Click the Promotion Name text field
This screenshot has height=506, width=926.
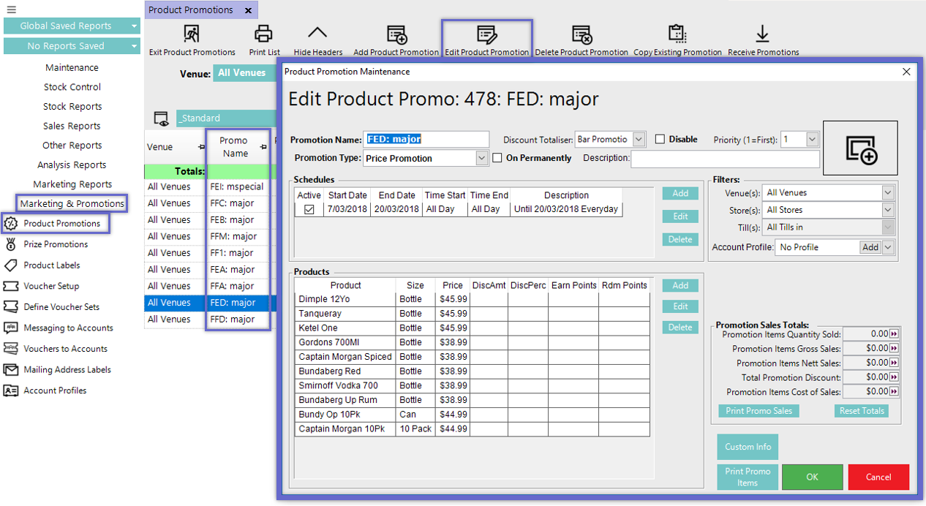(426, 139)
